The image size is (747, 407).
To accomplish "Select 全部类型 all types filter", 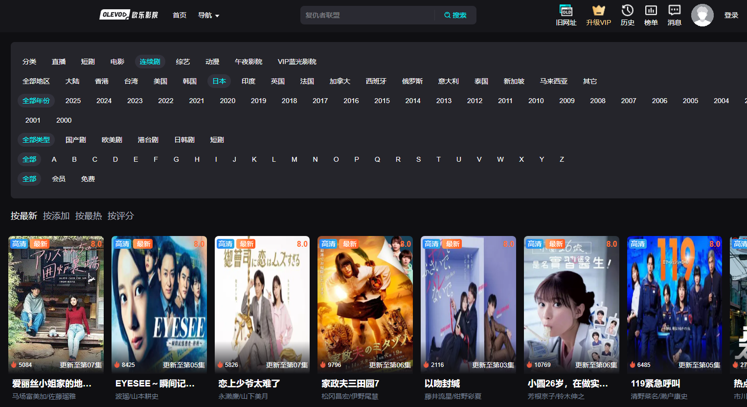I will point(36,140).
